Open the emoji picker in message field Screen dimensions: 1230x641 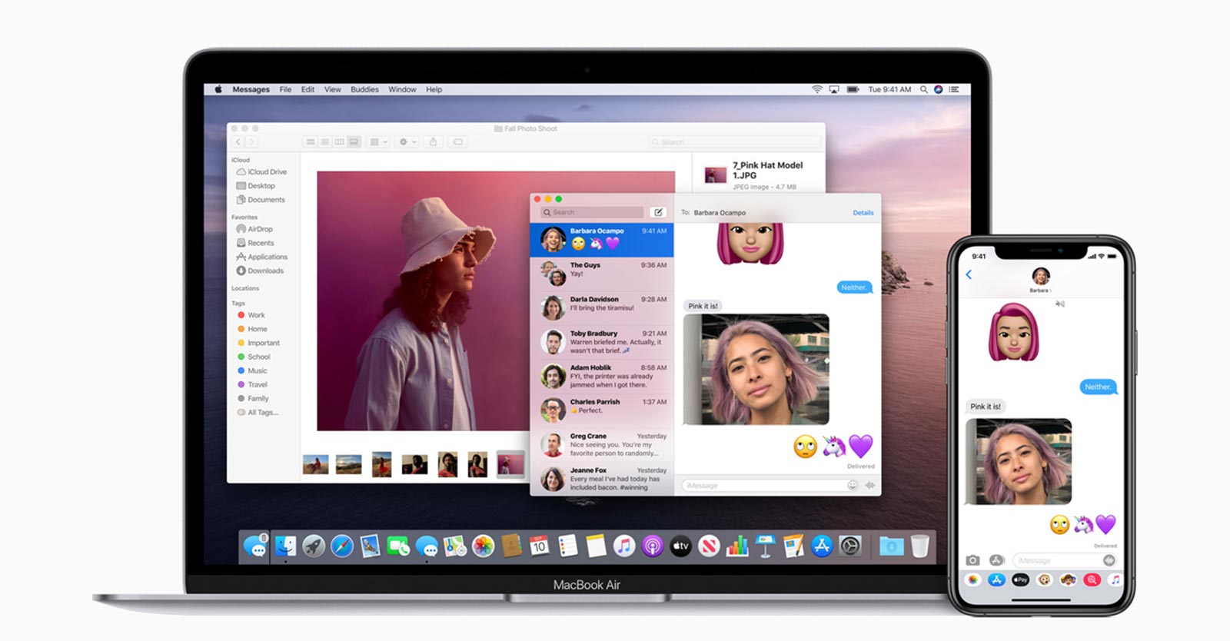coord(852,485)
